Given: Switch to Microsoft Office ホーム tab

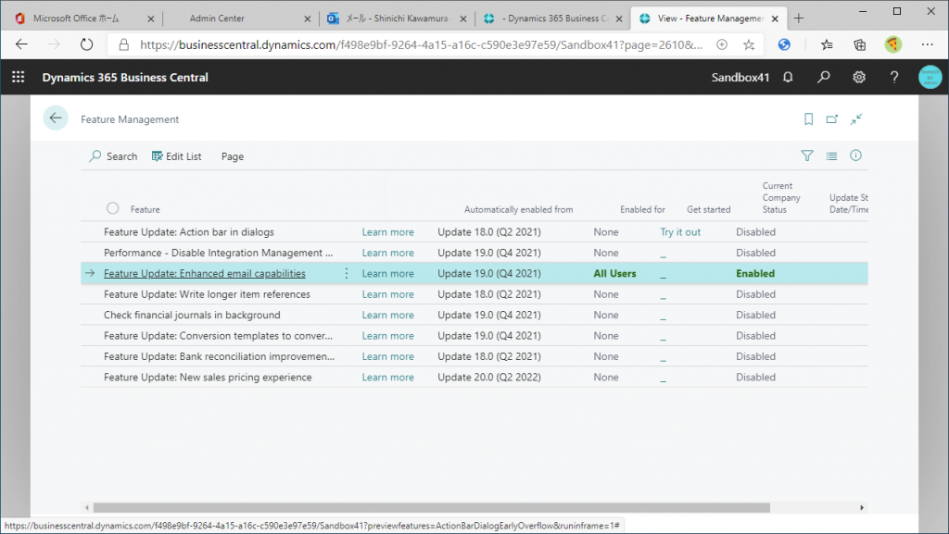Looking at the screenshot, I should (76, 19).
